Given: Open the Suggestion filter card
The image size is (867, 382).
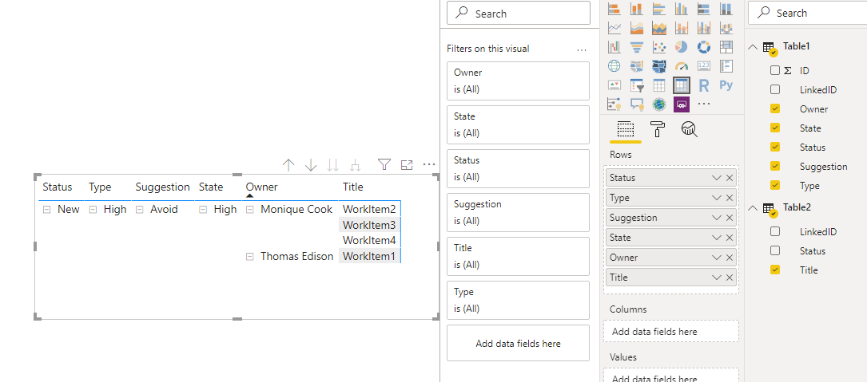Looking at the screenshot, I should click(518, 212).
